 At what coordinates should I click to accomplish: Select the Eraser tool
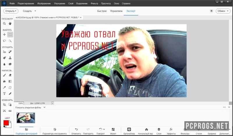(10, 75)
